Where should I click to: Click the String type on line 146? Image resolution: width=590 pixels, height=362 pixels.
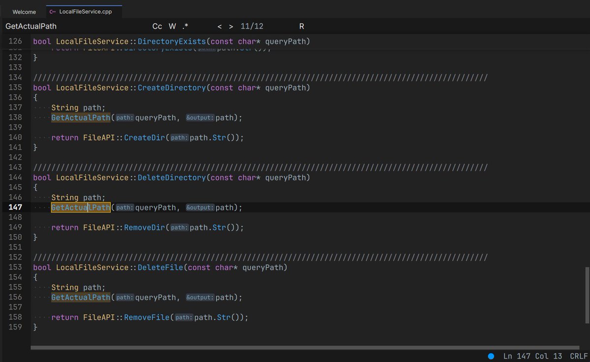65,198
